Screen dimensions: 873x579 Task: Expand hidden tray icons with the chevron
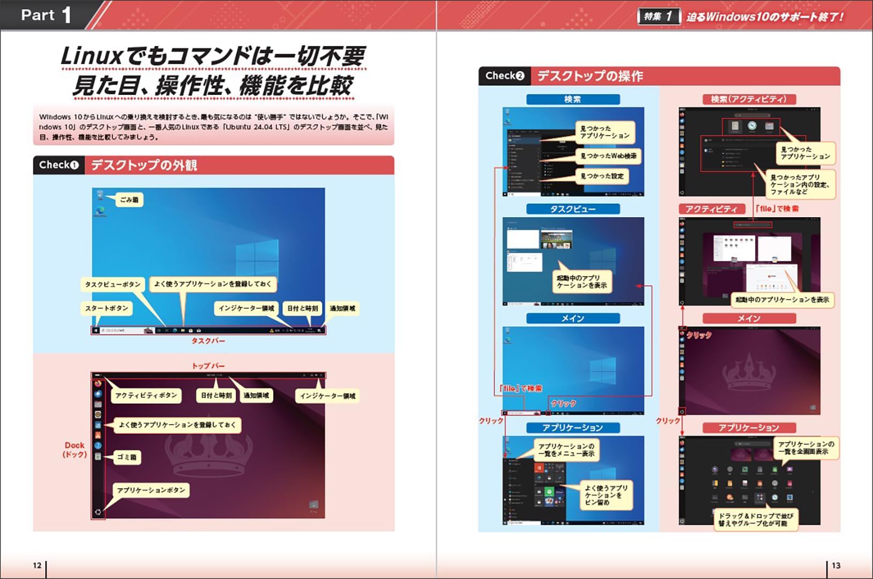point(283,330)
